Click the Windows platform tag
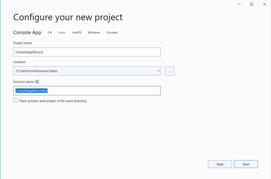This screenshot has height=179, width=271. tap(94, 33)
